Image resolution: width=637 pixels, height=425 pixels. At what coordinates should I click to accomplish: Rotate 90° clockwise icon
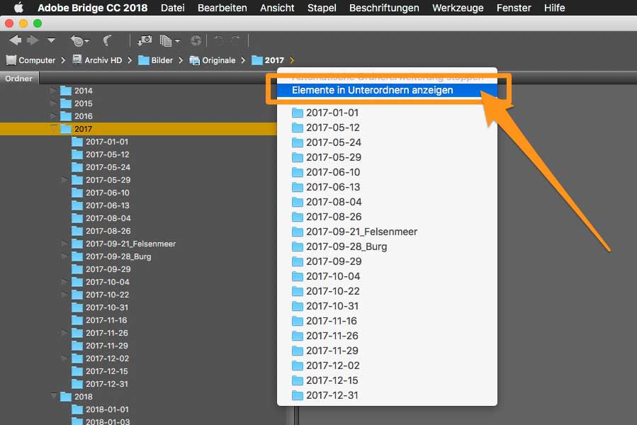[x=236, y=40]
